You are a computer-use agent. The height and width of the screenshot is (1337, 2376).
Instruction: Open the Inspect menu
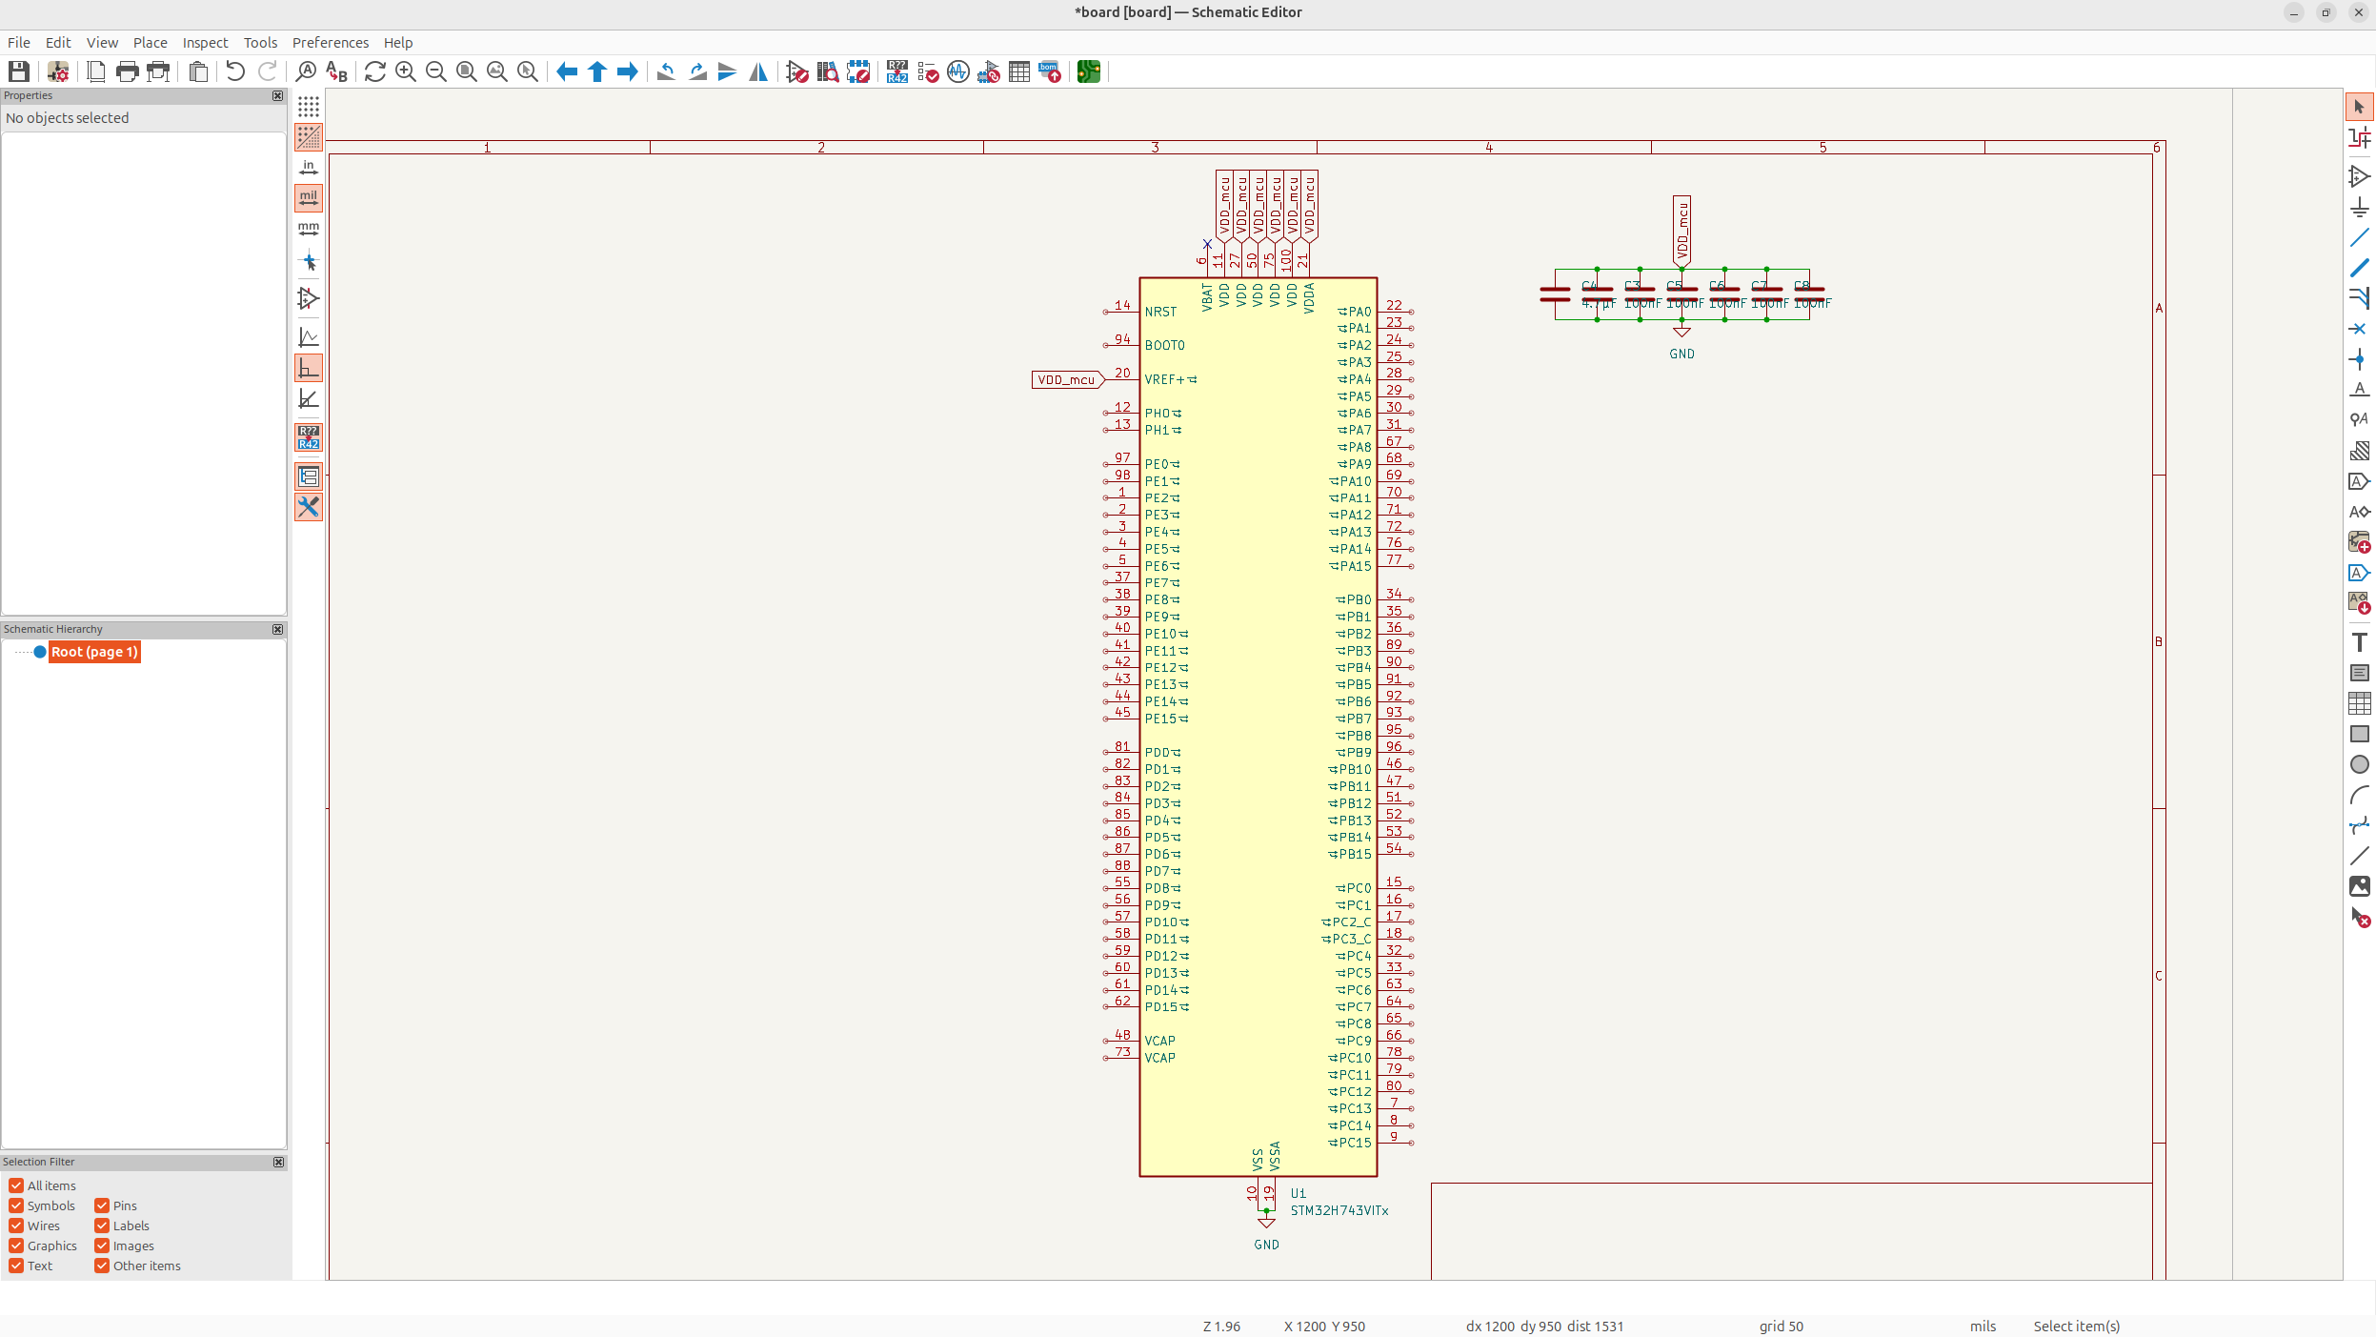pos(205,43)
